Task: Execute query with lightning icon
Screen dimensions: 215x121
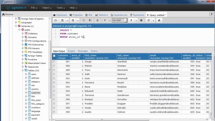Action: [131, 20]
